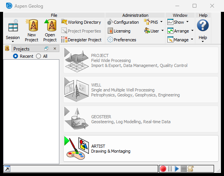This screenshot has height=176, width=224.
Task: Launch the ARTIST Drawing & Montaging module
Action: 141,148
